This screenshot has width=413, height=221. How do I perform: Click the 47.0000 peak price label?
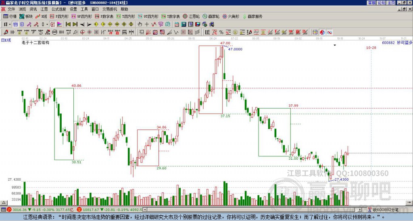click(235, 49)
